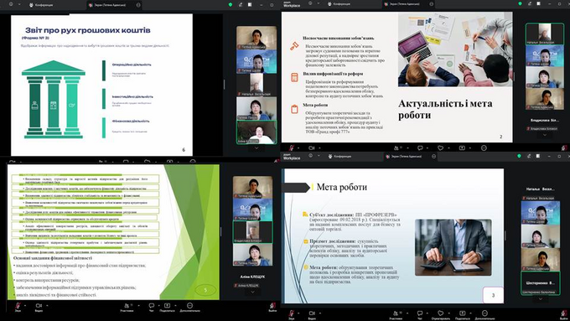Open Дополнительно in the green-slide window toolbar
The image size is (570, 321).
point(189,308)
